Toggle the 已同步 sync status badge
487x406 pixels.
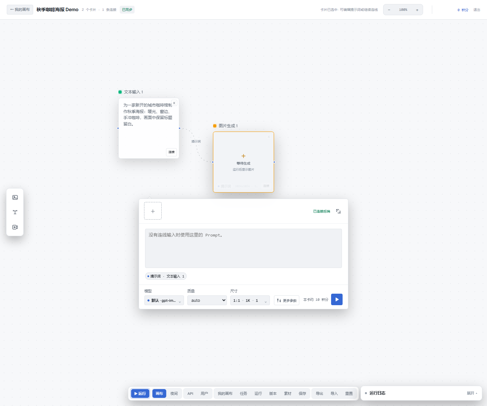point(127,10)
